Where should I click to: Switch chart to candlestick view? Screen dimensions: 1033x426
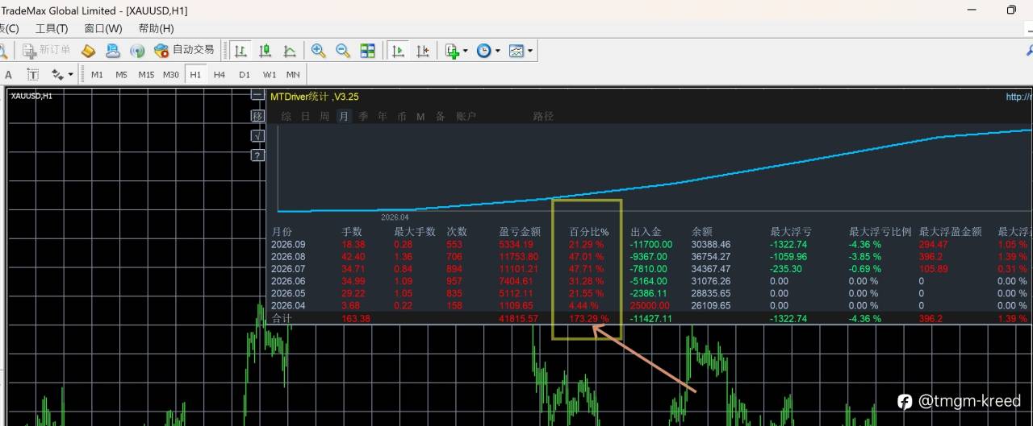[265, 51]
